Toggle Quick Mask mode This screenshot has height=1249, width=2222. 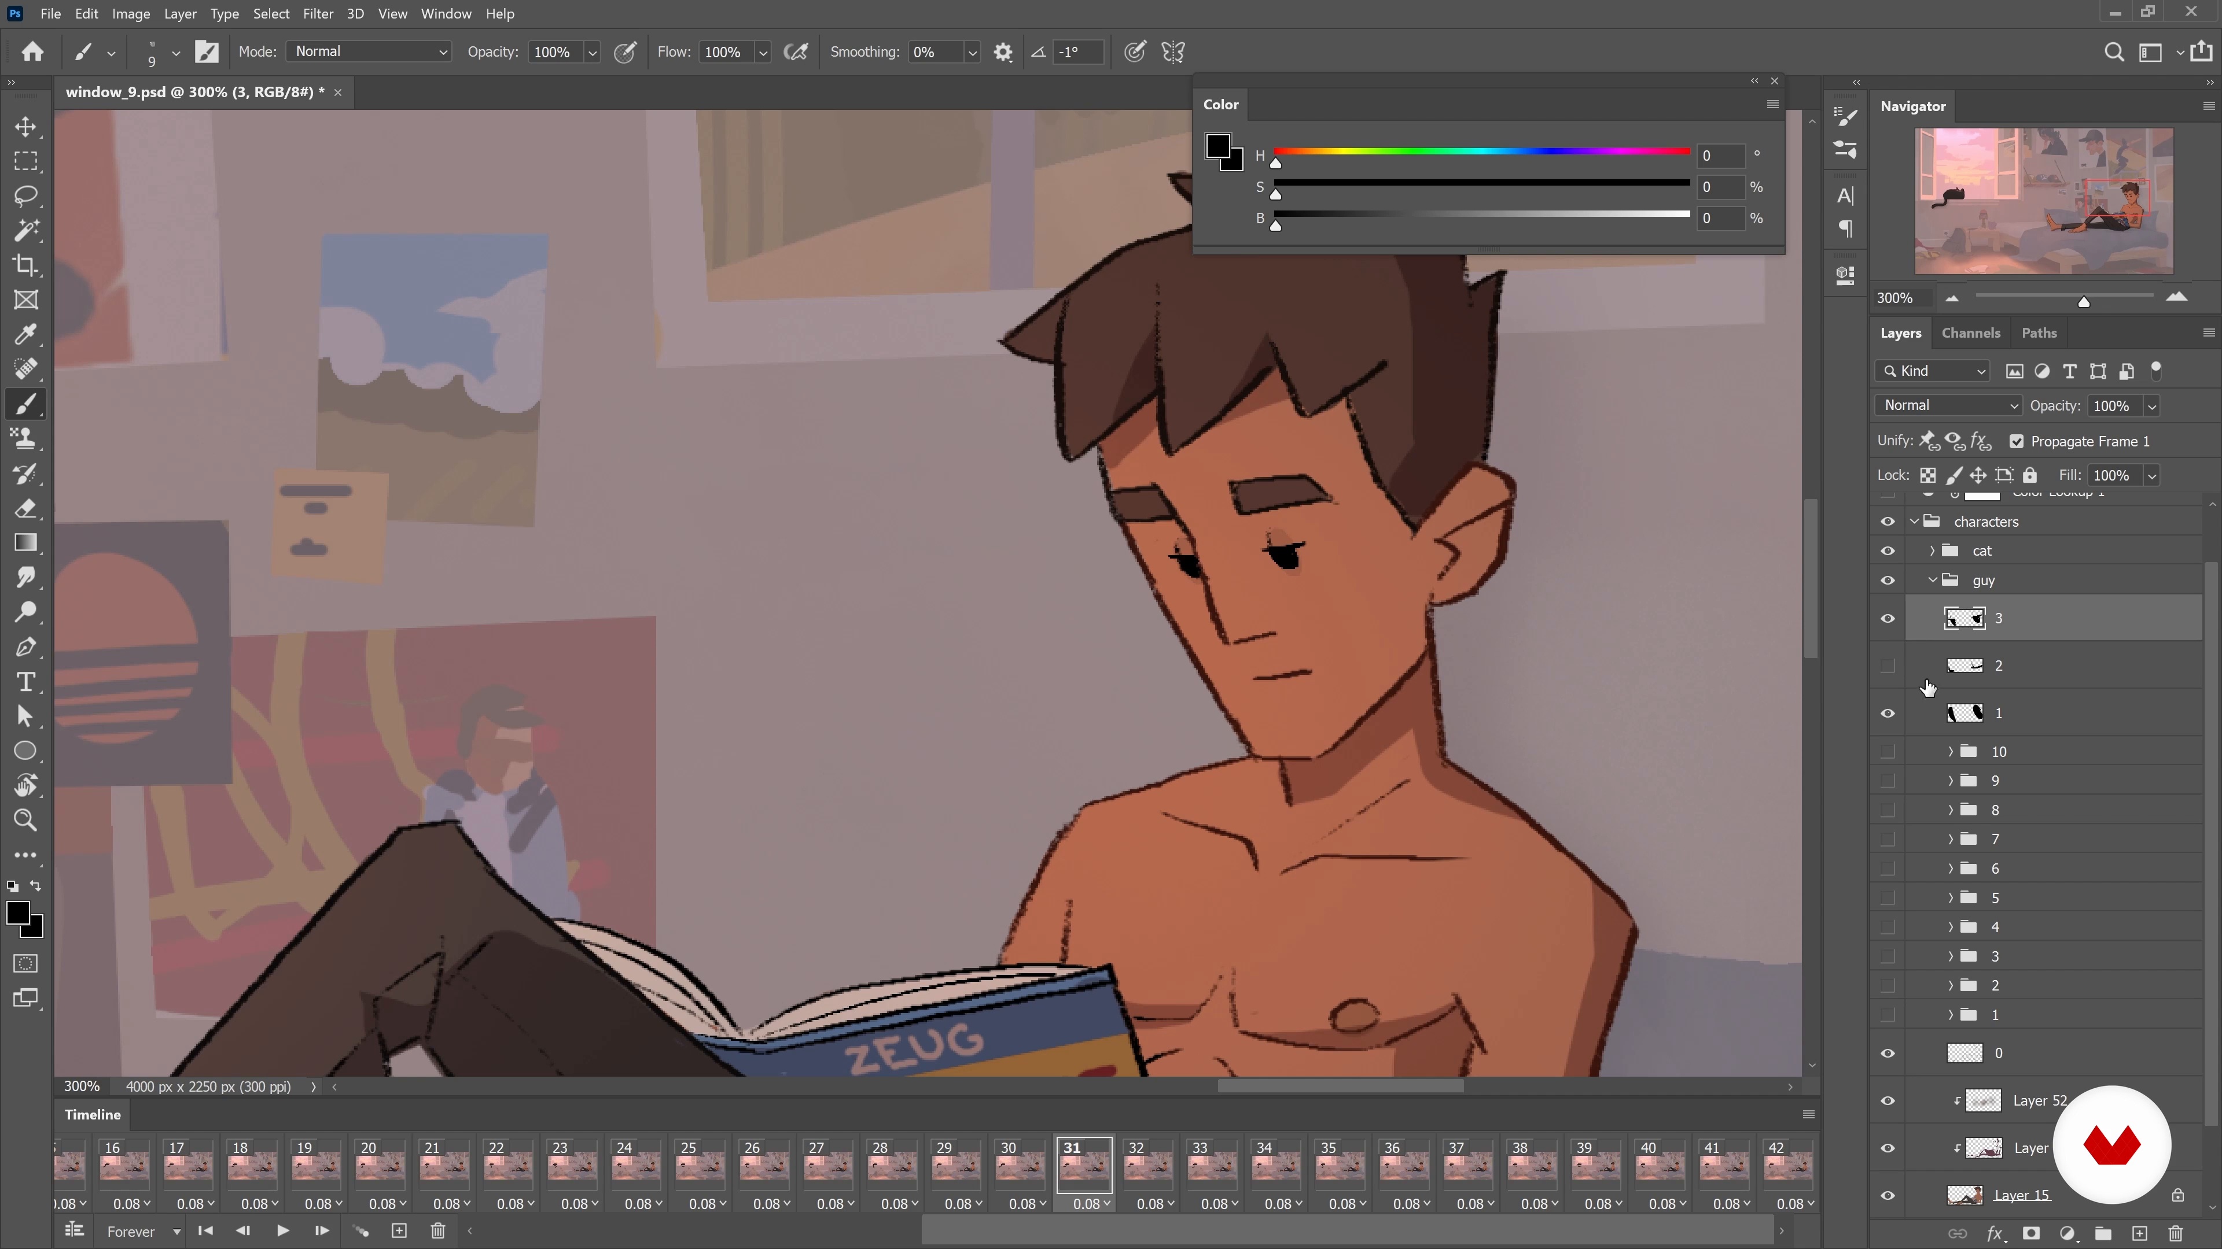click(26, 964)
